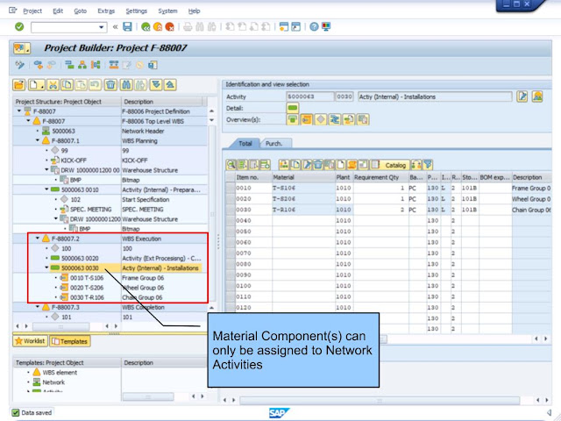
Task: Click the magnifier details icon in component toolbar
Action: pyautogui.click(x=231, y=165)
